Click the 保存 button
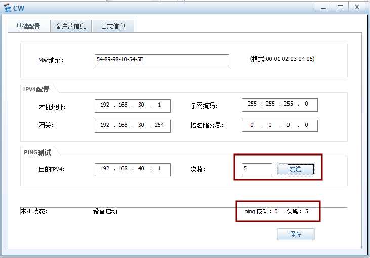This screenshot has width=370, height=258. (x=296, y=234)
